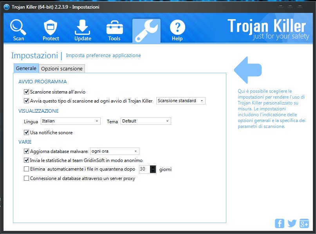Close the Trojan Killer window

coord(300,6)
